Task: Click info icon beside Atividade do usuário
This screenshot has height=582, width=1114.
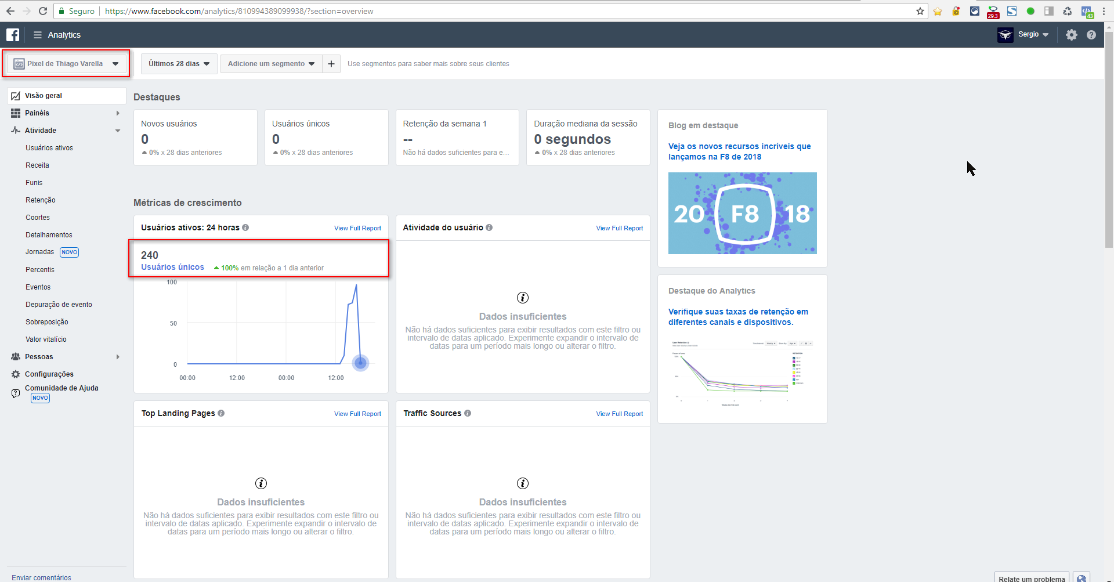Action: coord(489,227)
